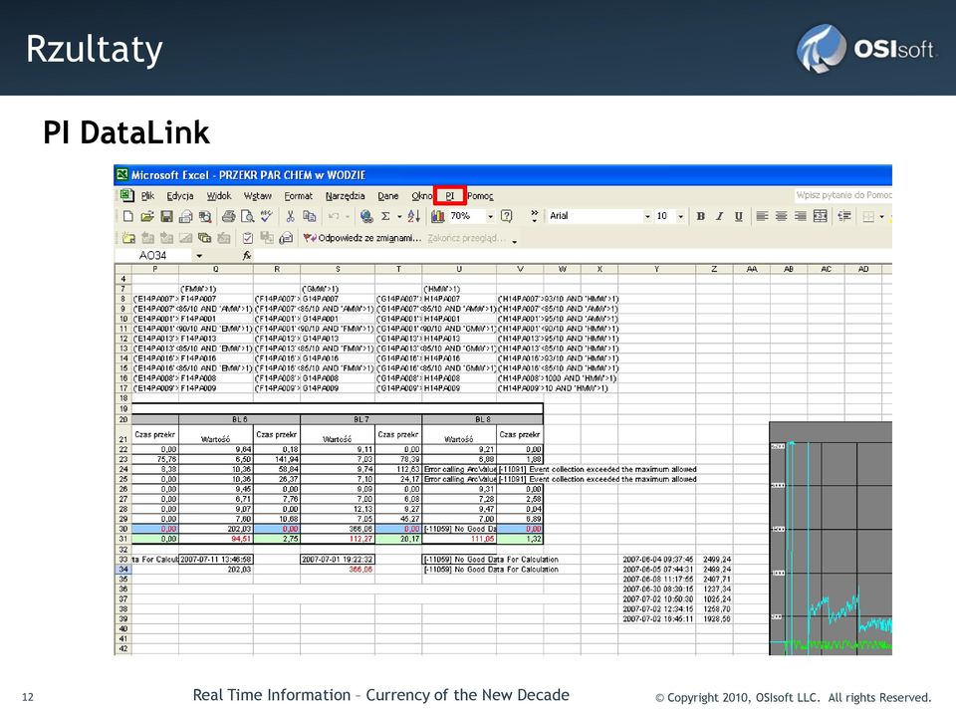The height and width of the screenshot is (709, 956).
Task: Toggle Merge and Center
Action: [820, 216]
